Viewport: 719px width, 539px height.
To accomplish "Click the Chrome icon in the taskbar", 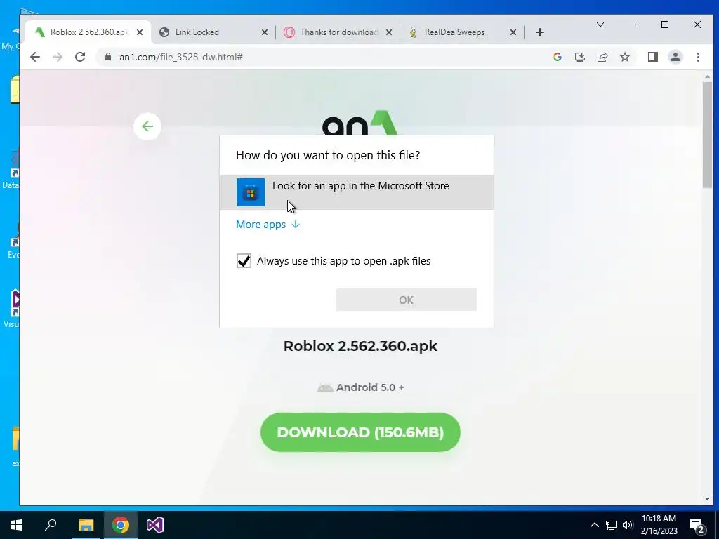I will (x=121, y=525).
